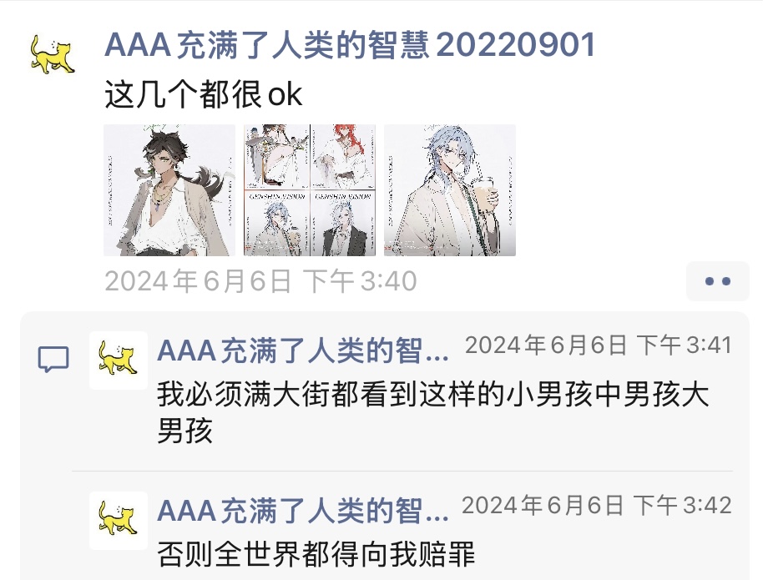Tap first commenter's yellow cat avatar
The image size is (763, 580).
[119, 360]
